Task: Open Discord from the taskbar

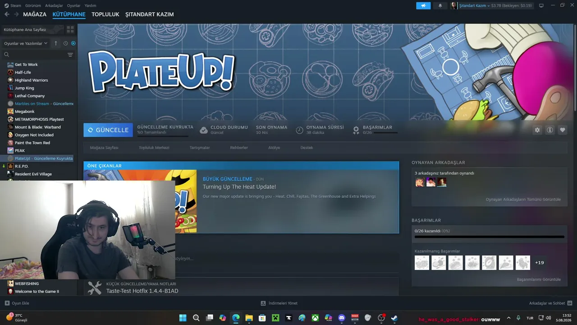Action: 342,318
